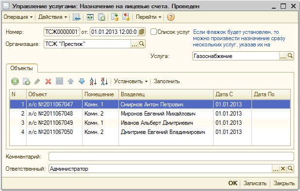
Task: Click the unpost document icon with red arrow
Action: 126,17
